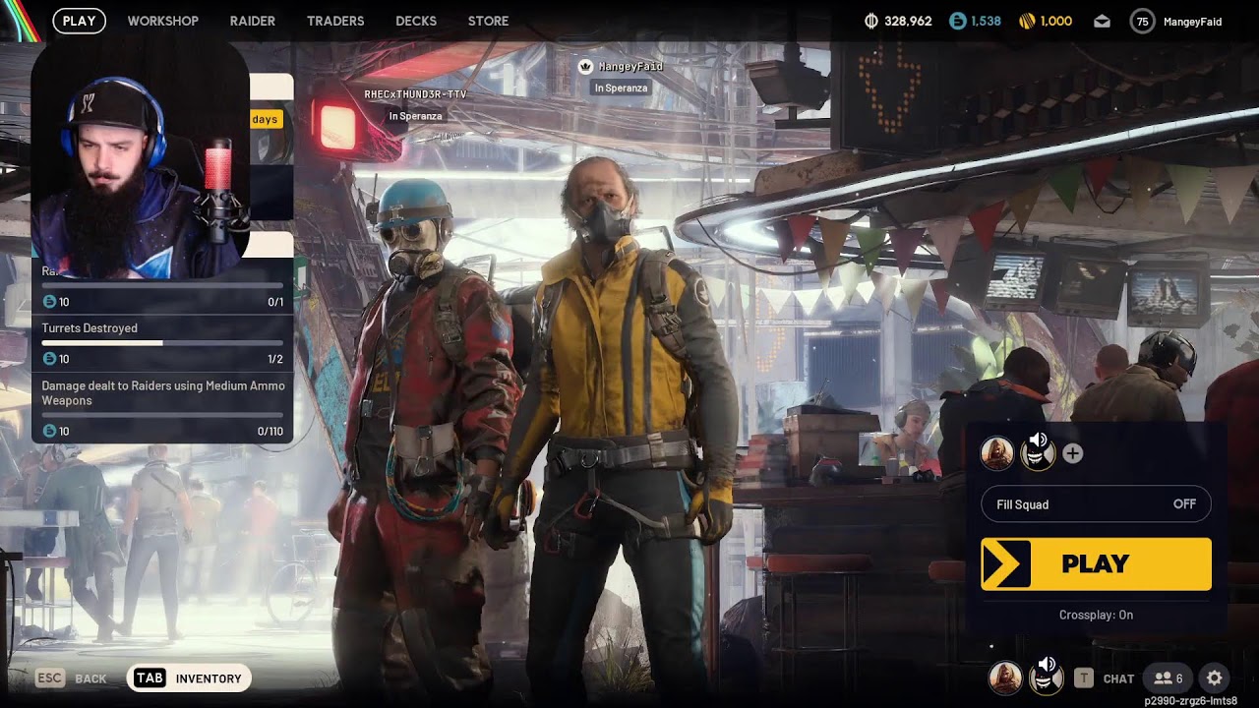The width and height of the screenshot is (1259, 708).
Task: Click the level 75 badge
Action: pyautogui.click(x=1142, y=21)
